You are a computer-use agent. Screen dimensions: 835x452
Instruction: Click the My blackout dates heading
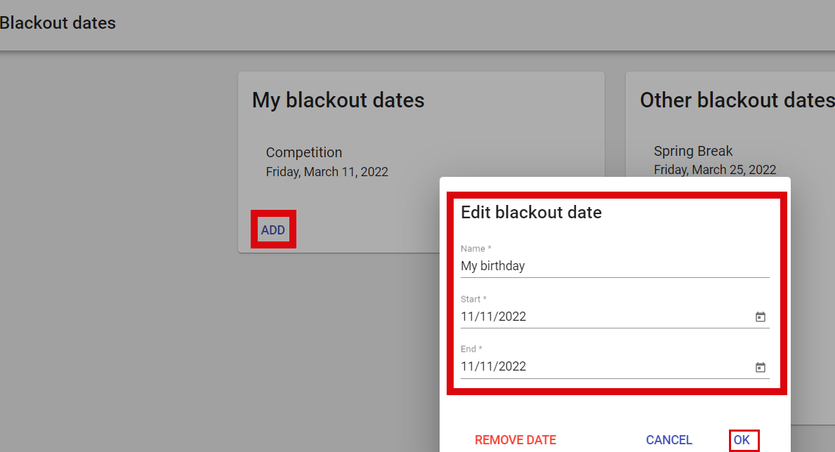[x=338, y=100]
